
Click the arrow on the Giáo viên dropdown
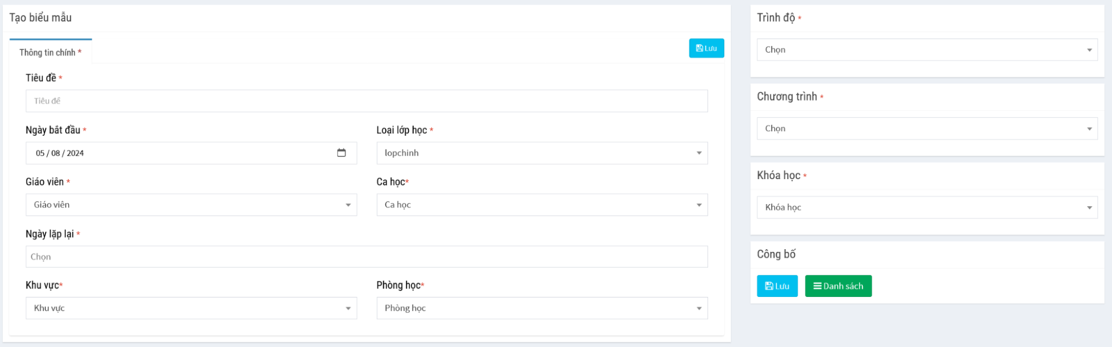click(348, 205)
